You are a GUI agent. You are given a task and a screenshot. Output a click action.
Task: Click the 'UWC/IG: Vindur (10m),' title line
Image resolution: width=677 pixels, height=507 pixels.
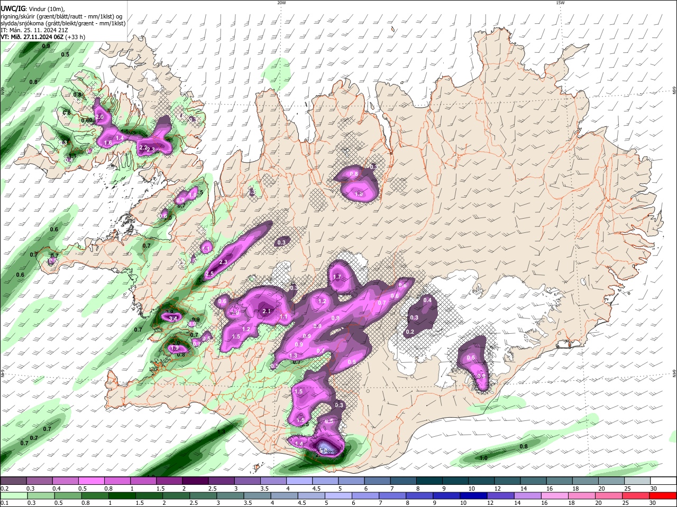click(x=32, y=9)
